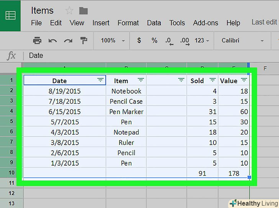Select cell with date 6/15/2015
Viewport: 279px width, 208px height.
(65, 112)
